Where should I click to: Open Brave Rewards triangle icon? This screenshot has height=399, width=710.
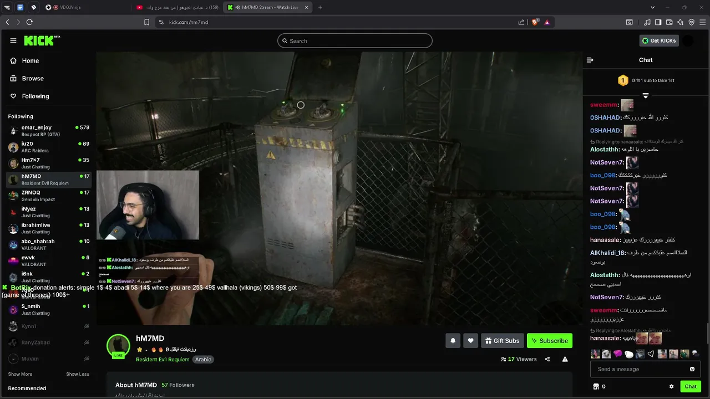tap(547, 22)
